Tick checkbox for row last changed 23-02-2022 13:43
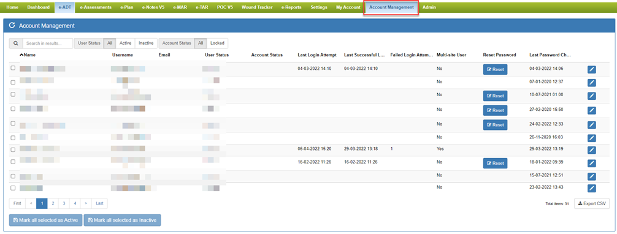The height and width of the screenshot is (234, 617). (x=13, y=188)
